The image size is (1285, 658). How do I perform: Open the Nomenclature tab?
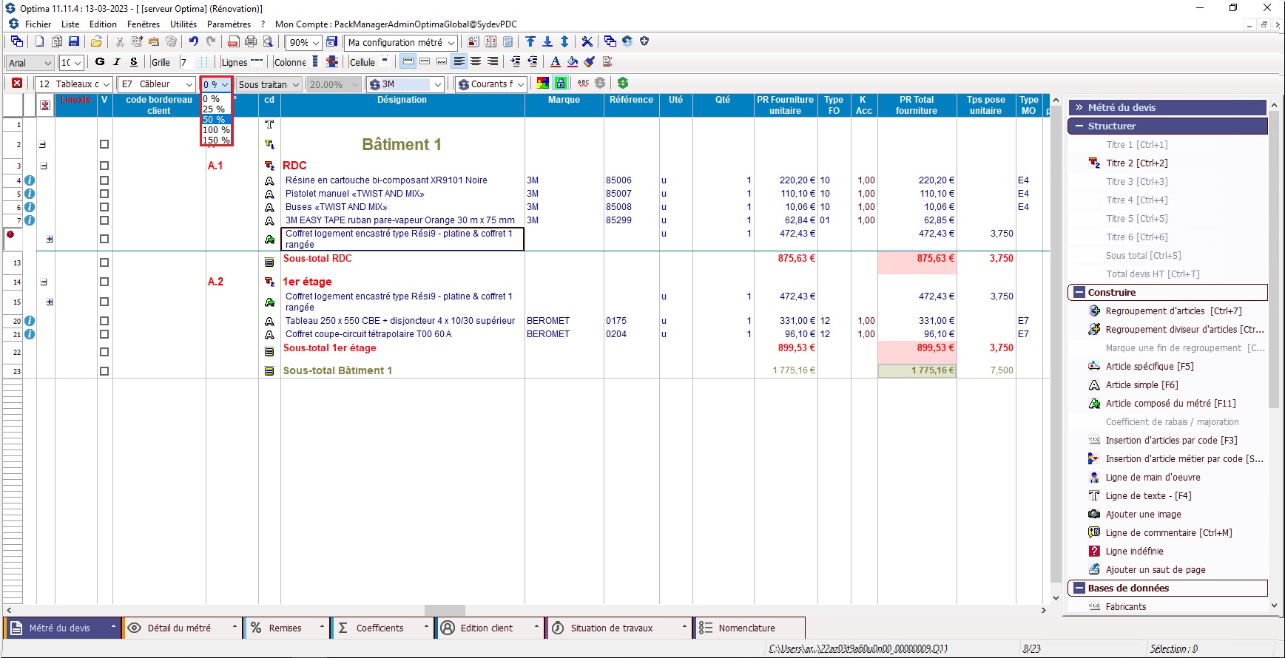747,628
